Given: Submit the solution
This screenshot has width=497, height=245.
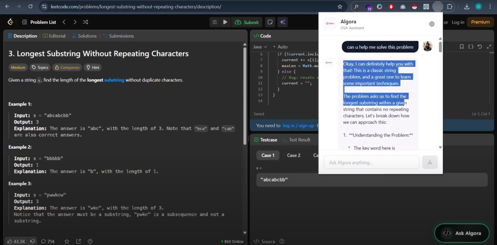Looking at the screenshot, I should (x=247, y=22).
